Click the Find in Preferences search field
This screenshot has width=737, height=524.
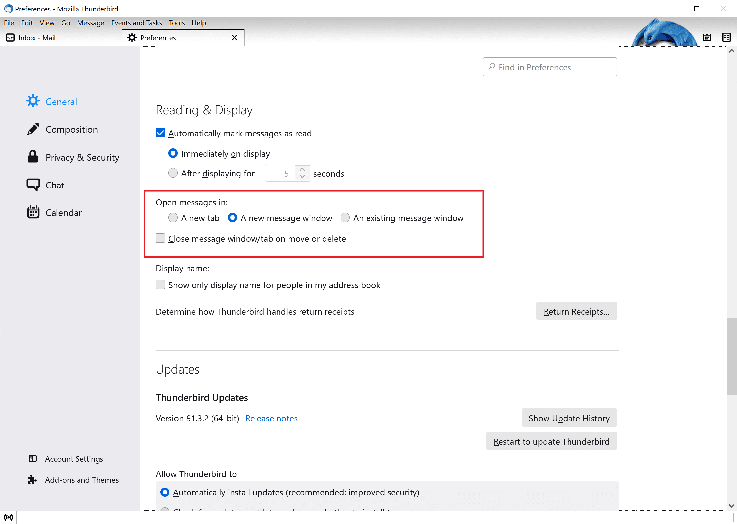pyautogui.click(x=549, y=67)
